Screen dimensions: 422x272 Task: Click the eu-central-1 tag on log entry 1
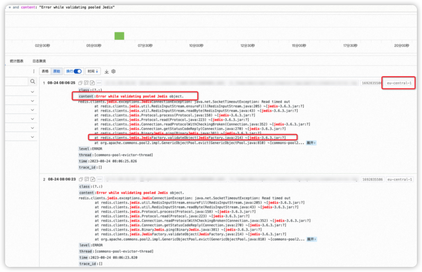click(399, 83)
